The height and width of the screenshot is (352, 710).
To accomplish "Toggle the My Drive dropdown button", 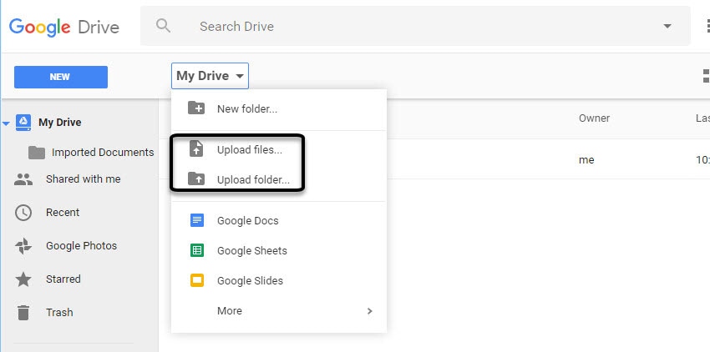I will [x=210, y=76].
